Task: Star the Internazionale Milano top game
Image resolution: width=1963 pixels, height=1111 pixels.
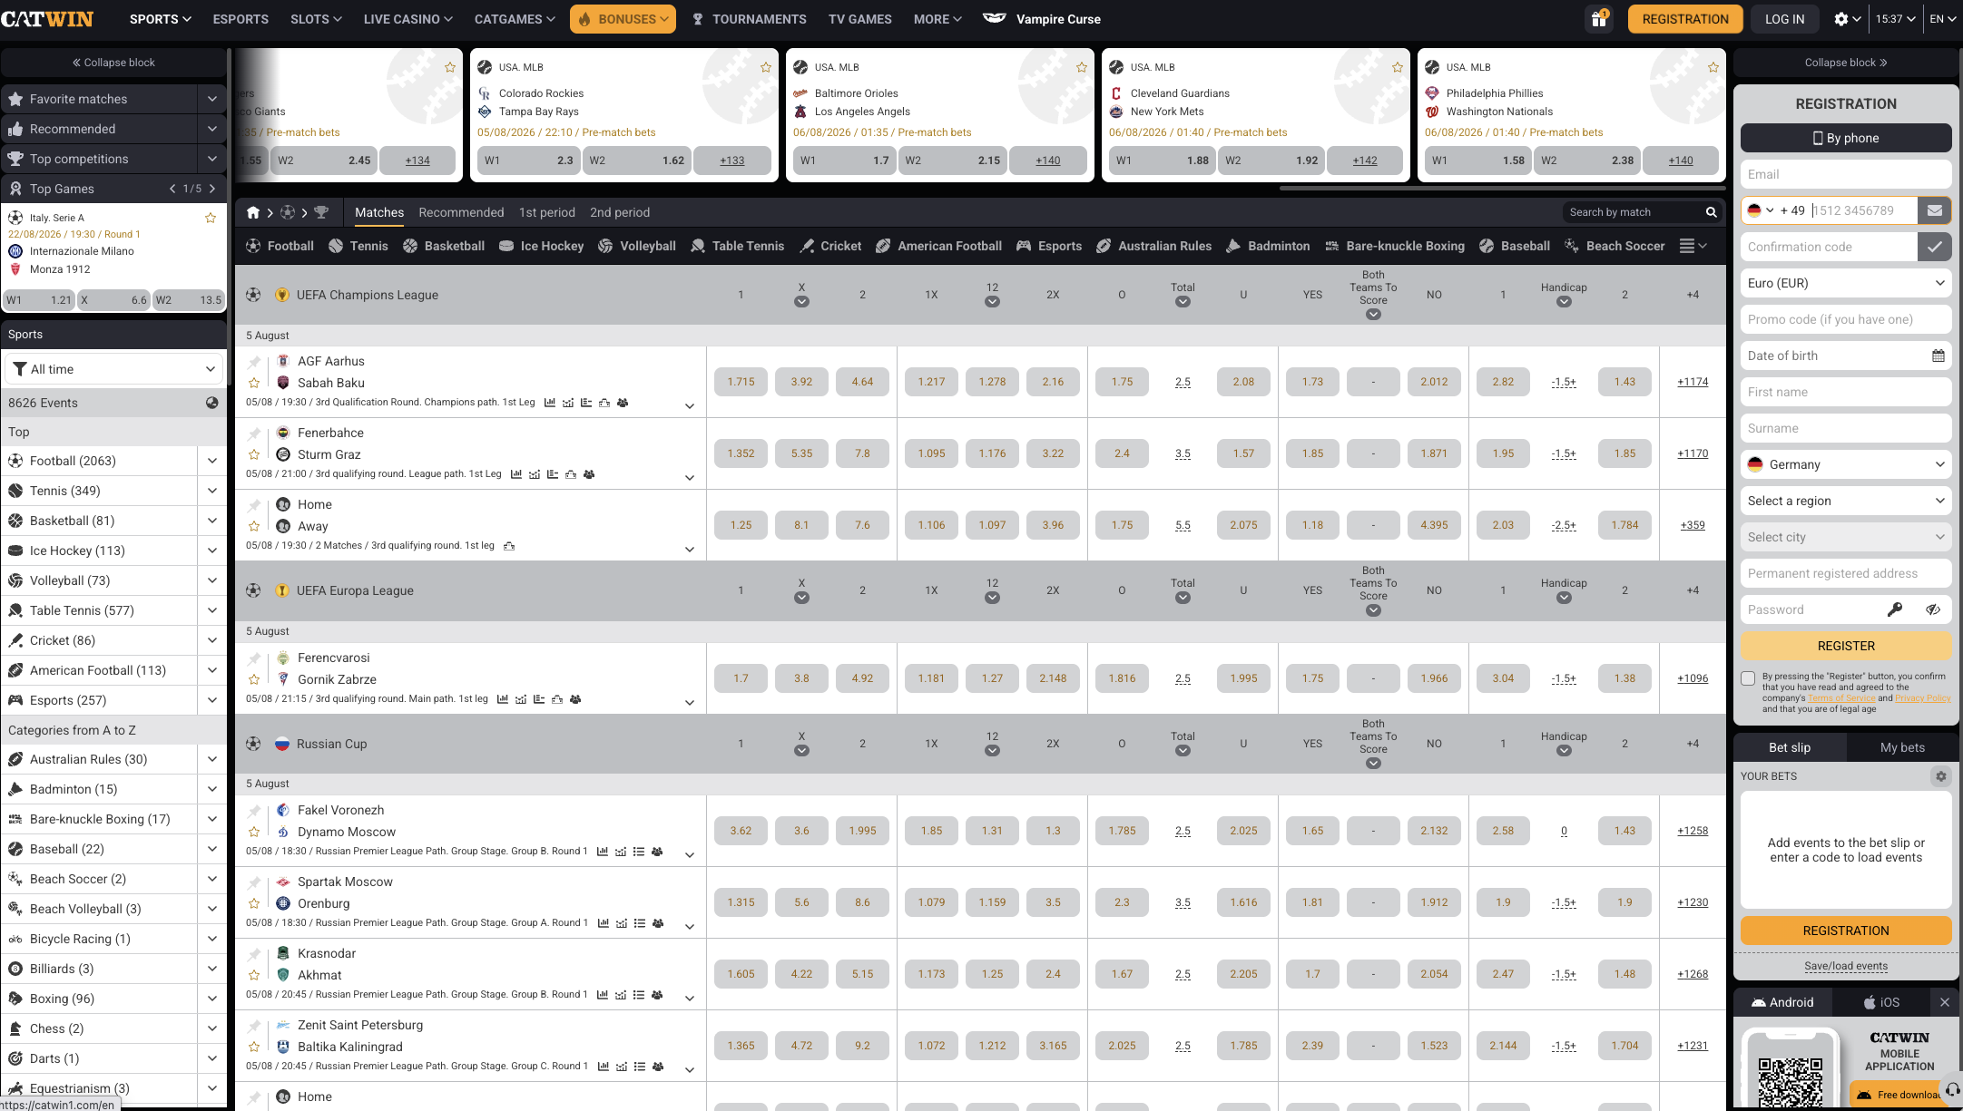Action: [211, 218]
